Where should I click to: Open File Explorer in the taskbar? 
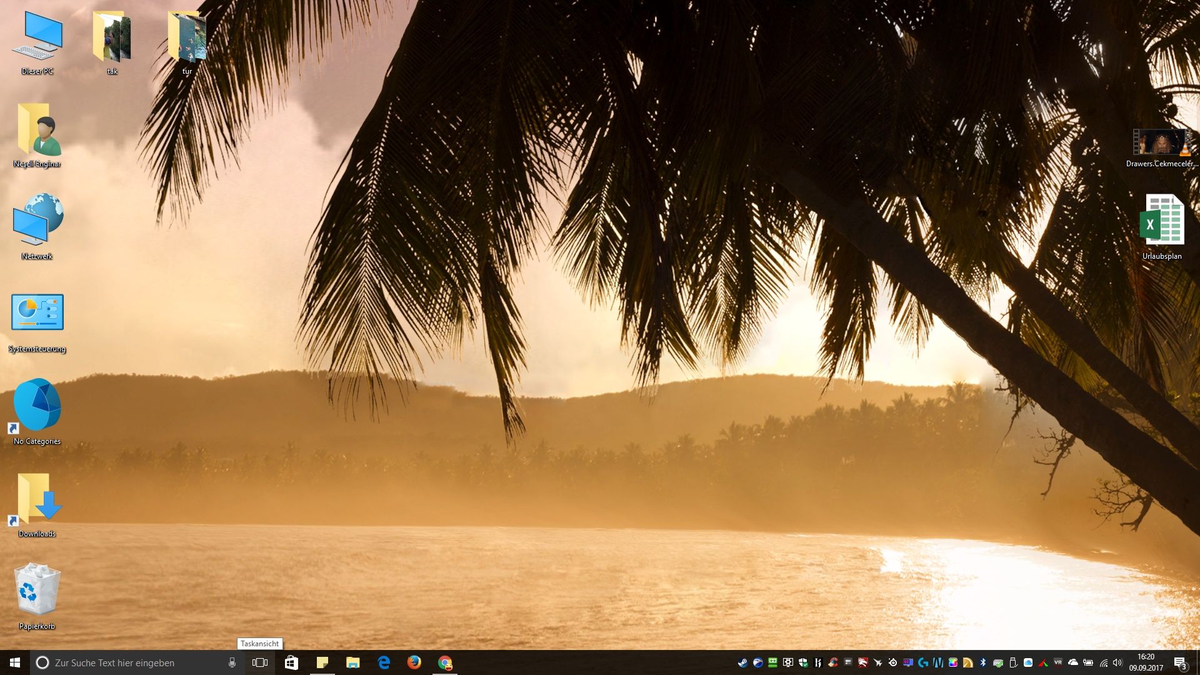(353, 662)
